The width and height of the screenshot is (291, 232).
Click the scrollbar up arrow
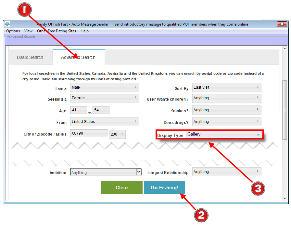coord(285,49)
